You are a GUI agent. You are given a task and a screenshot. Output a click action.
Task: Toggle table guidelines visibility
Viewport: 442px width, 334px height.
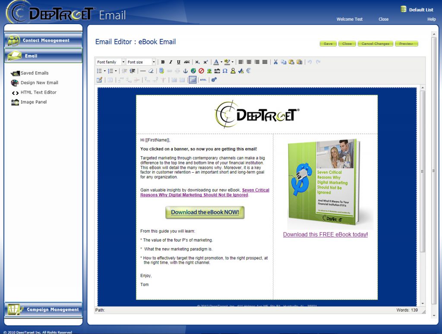[x=193, y=80]
